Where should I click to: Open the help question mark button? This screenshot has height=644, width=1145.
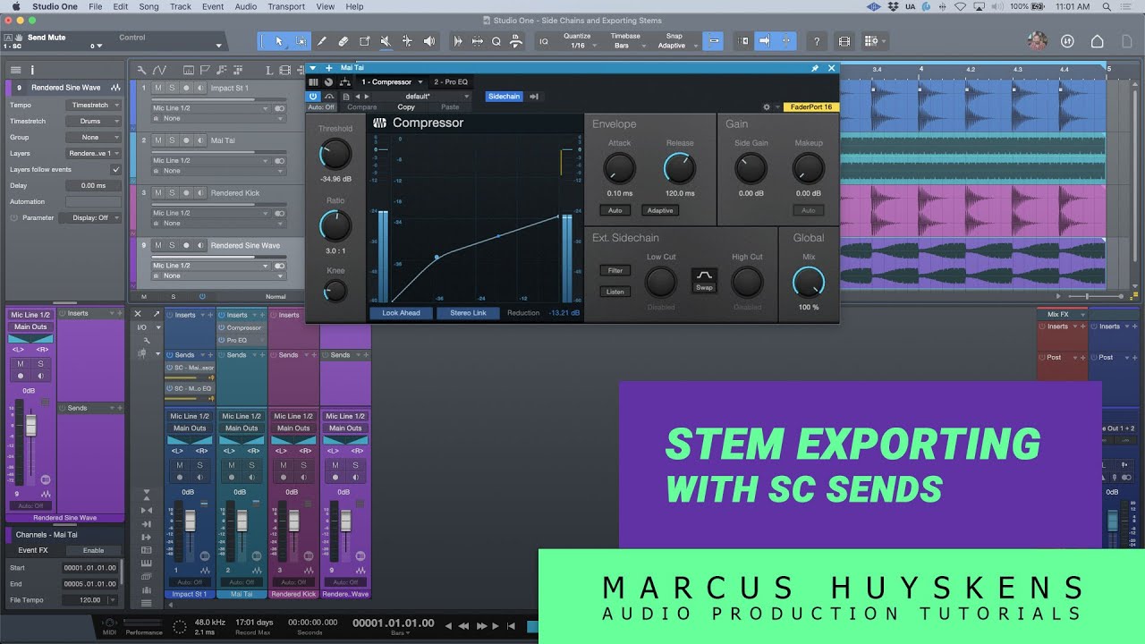click(x=816, y=41)
